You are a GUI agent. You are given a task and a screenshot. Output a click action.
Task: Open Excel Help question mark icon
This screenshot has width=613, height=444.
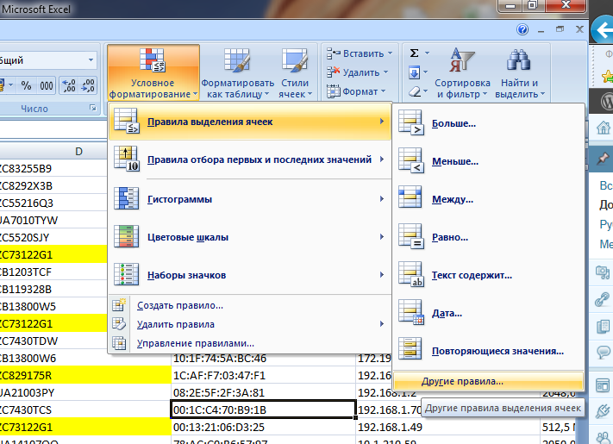point(522,29)
